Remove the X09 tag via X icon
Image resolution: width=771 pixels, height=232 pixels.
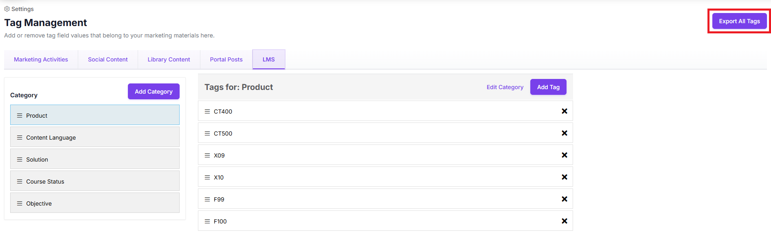tap(564, 155)
